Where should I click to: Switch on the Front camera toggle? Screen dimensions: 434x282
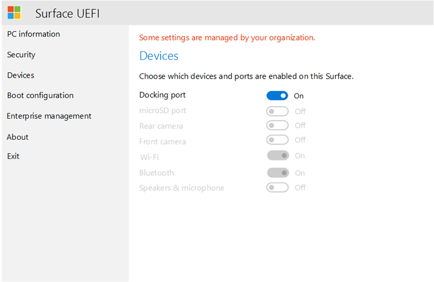pos(277,140)
